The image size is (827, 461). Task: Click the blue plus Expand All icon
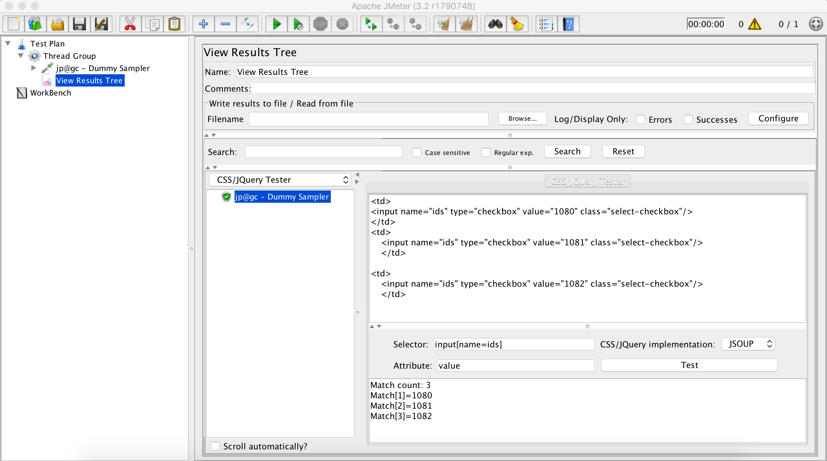coord(204,24)
